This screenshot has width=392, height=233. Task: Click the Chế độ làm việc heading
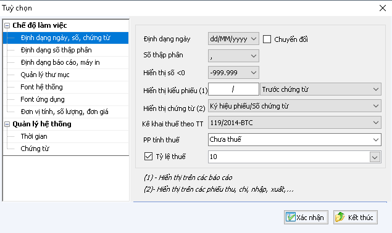pyautogui.click(x=40, y=25)
